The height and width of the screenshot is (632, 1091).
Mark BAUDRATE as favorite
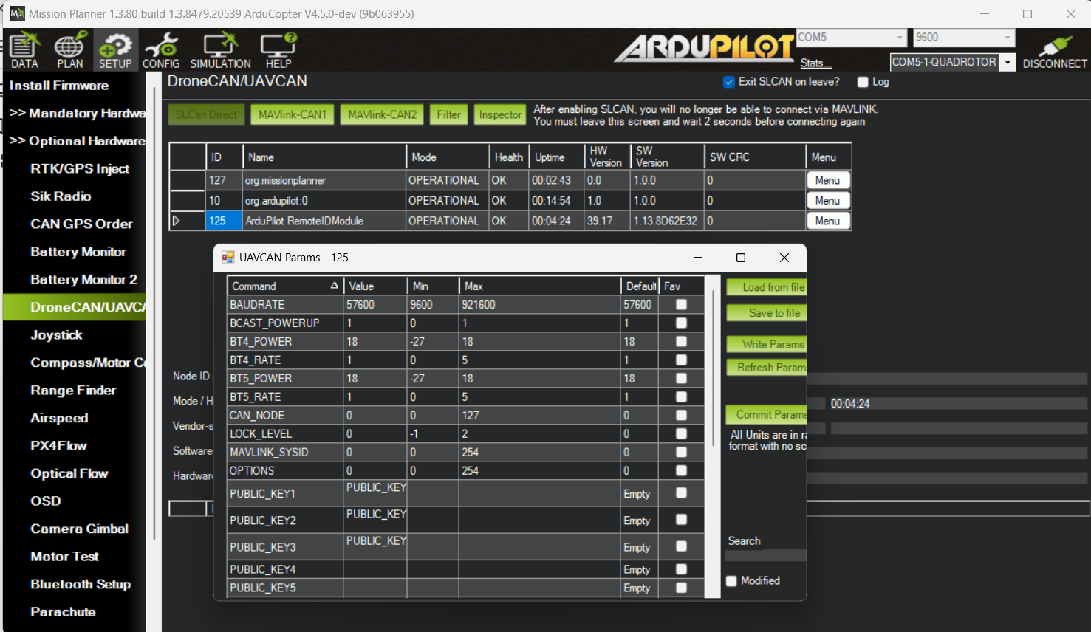[x=681, y=304]
